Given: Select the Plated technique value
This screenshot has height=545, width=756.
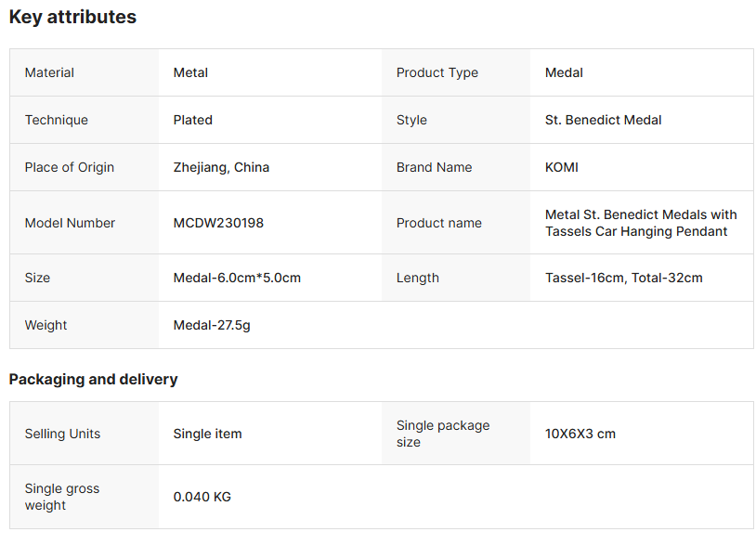Looking at the screenshot, I should (193, 120).
